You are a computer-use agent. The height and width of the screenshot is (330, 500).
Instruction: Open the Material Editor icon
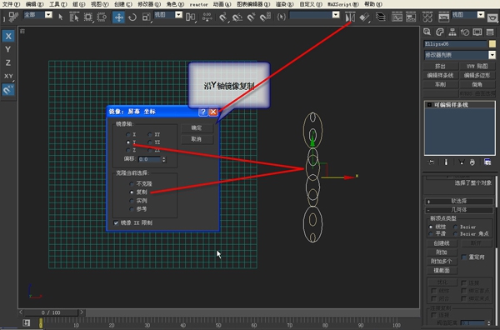[x=427, y=17]
